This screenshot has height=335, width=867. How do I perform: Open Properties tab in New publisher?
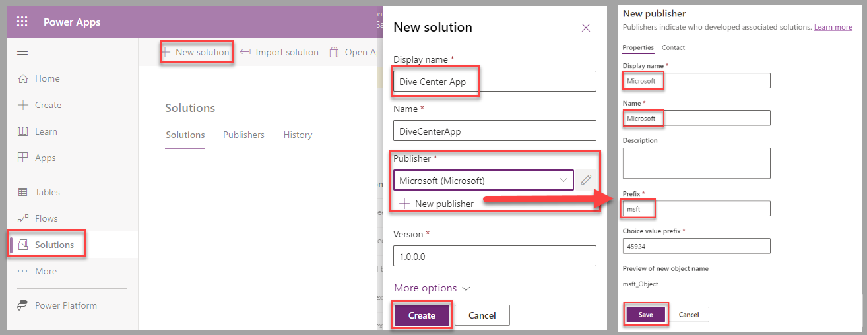point(638,47)
